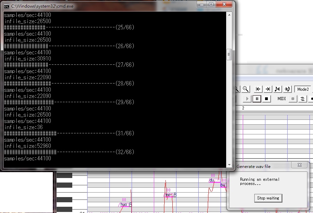Toggle the Mode2 button
The width and height of the screenshot is (313, 213).
click(x=303, y=89)
